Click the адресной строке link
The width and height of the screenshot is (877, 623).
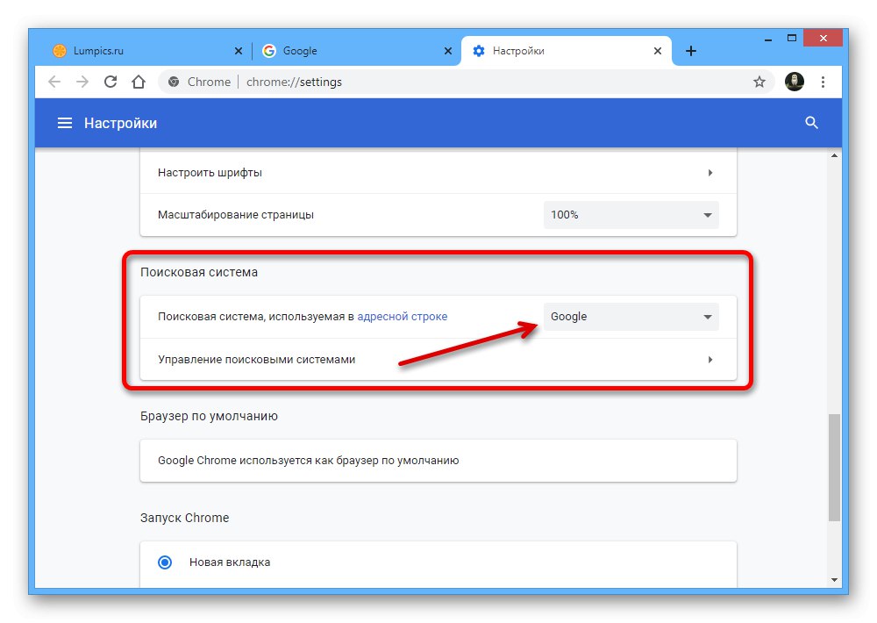point(402,316)
